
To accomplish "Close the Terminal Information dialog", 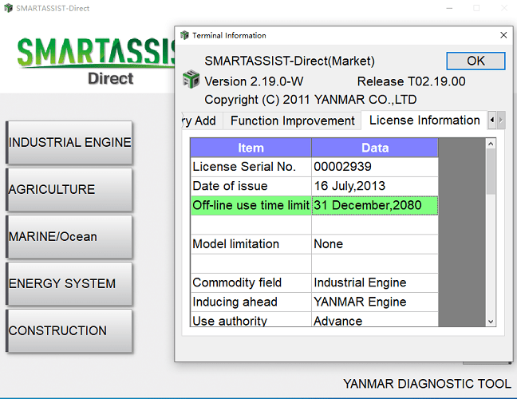I will tap(503, 35).
